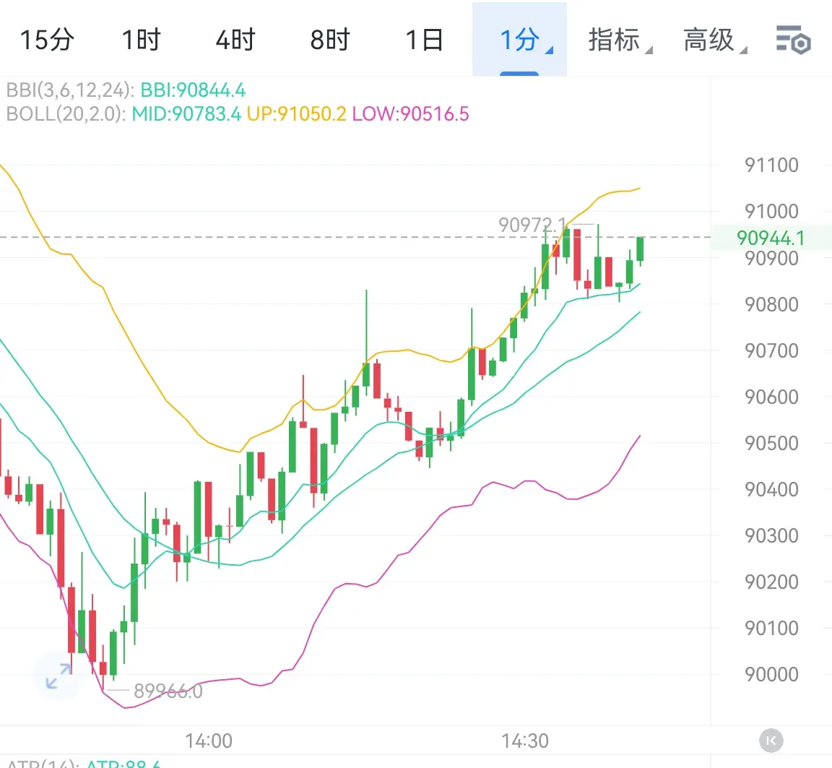
Task: Click the 91100 price axis label
Action: pos(771,165)
